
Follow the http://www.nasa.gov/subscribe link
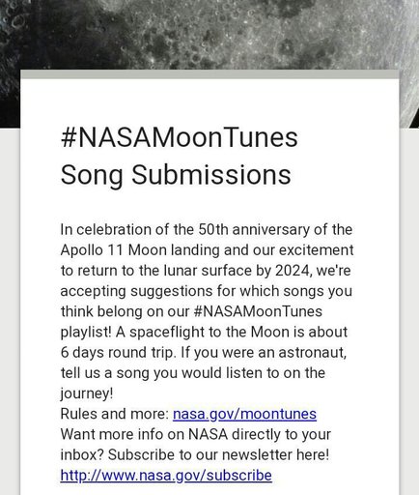(x=166, y=476)
